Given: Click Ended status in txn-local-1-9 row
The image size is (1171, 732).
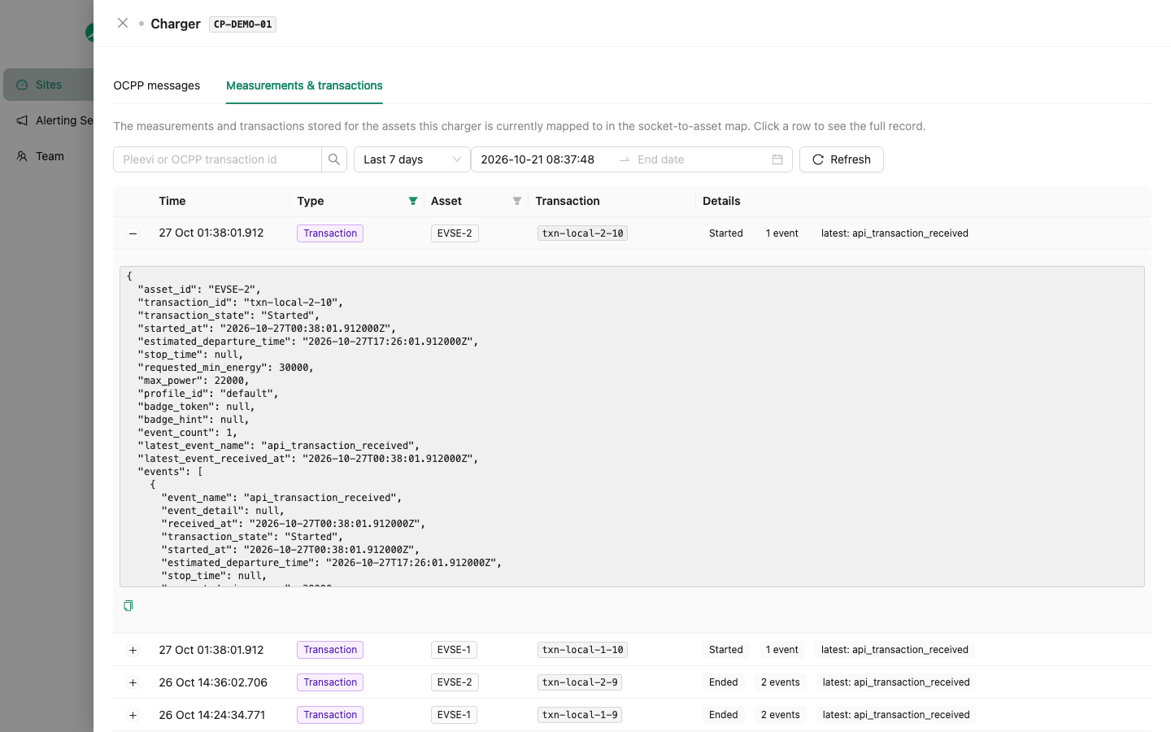Looking at the screenshot, I should pos(724,715).
